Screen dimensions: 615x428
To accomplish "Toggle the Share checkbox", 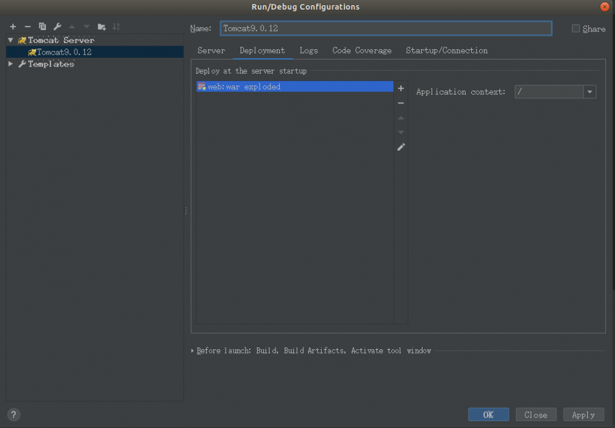I will (x=576, y=28).
